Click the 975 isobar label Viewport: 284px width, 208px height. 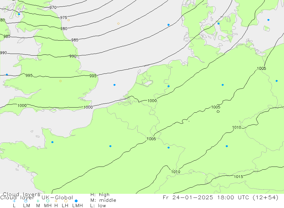pos(64,18)
